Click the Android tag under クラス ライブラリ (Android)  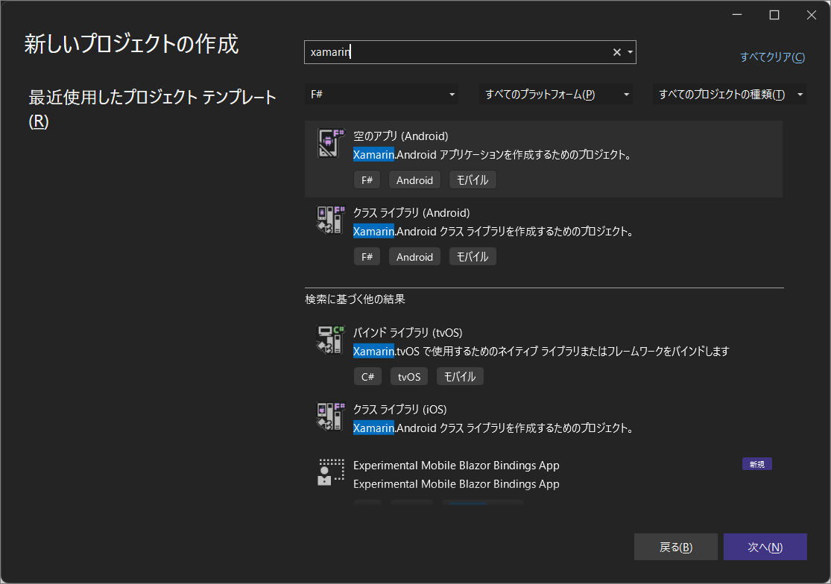point(414,257)
